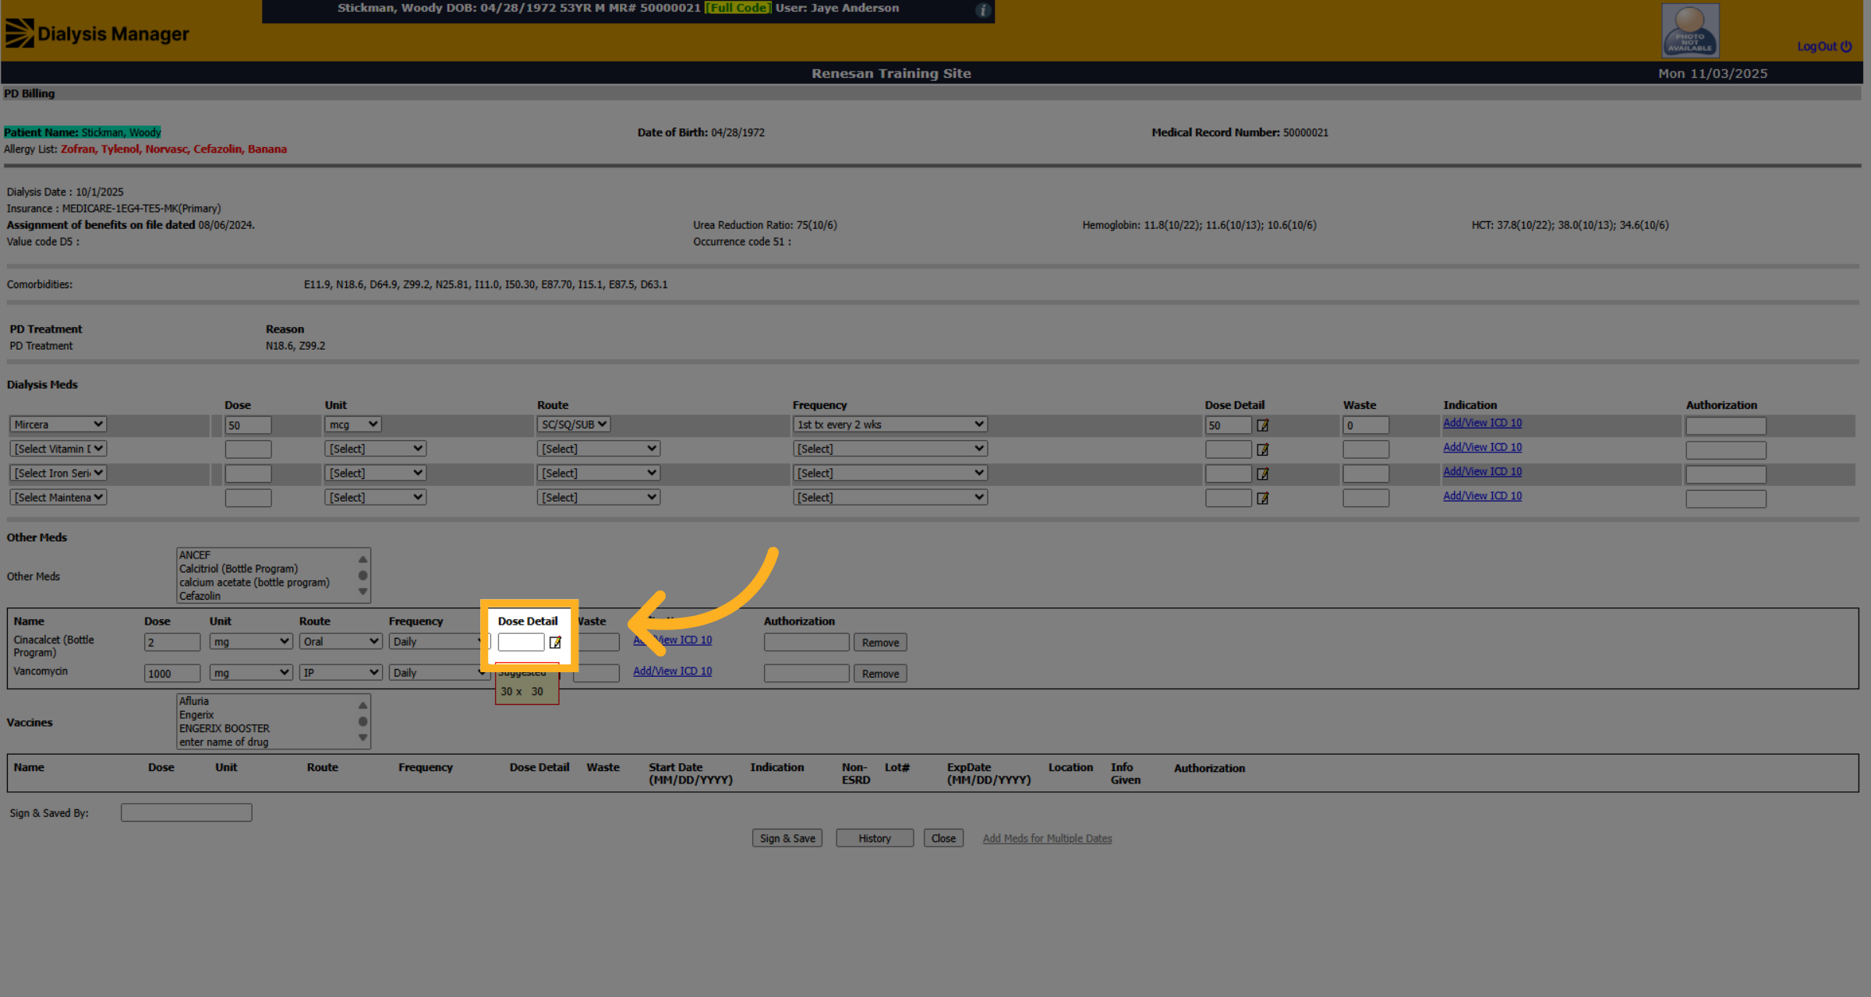Open the mcg unit dropdown for Mircera
The image size is (1871, 997).
click(x=352, y=425)
